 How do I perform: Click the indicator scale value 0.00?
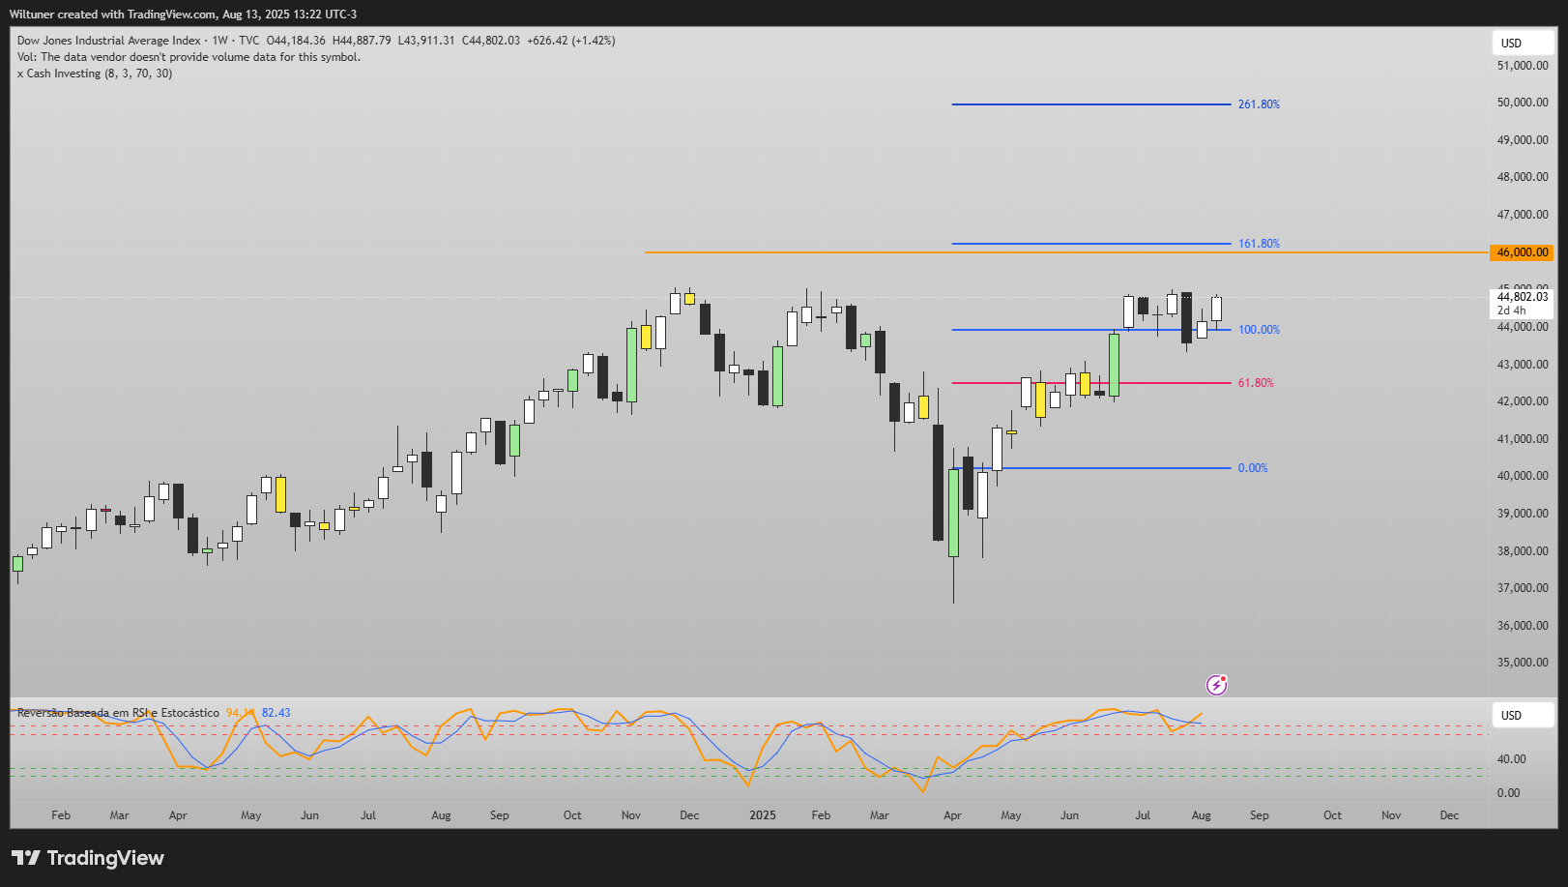tap(1508, 793)
